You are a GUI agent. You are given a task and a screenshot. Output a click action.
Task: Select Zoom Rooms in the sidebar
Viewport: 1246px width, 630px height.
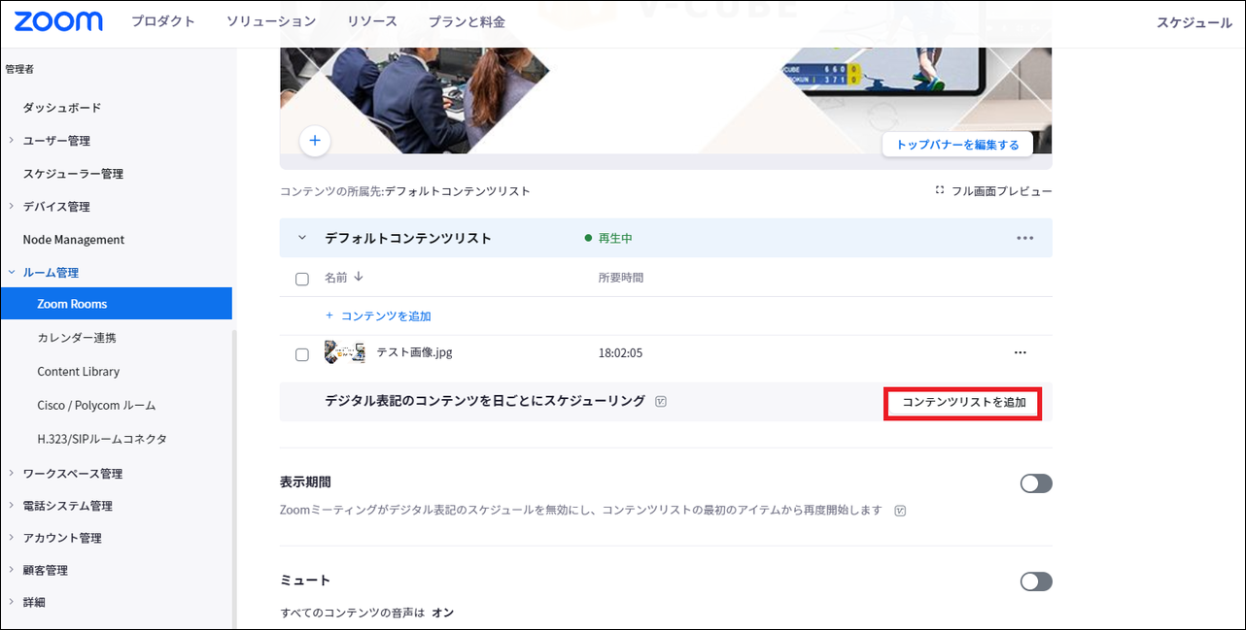coord(117,304)
